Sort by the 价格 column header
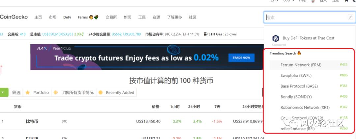This screenshot has width=356, height=139. pyautogui.click(x=156, y=107)
